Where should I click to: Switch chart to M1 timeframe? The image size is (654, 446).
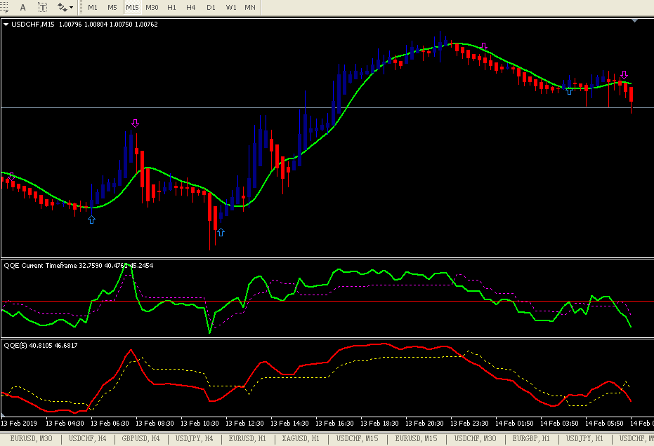pyautogui.click(x=93, y=7)
